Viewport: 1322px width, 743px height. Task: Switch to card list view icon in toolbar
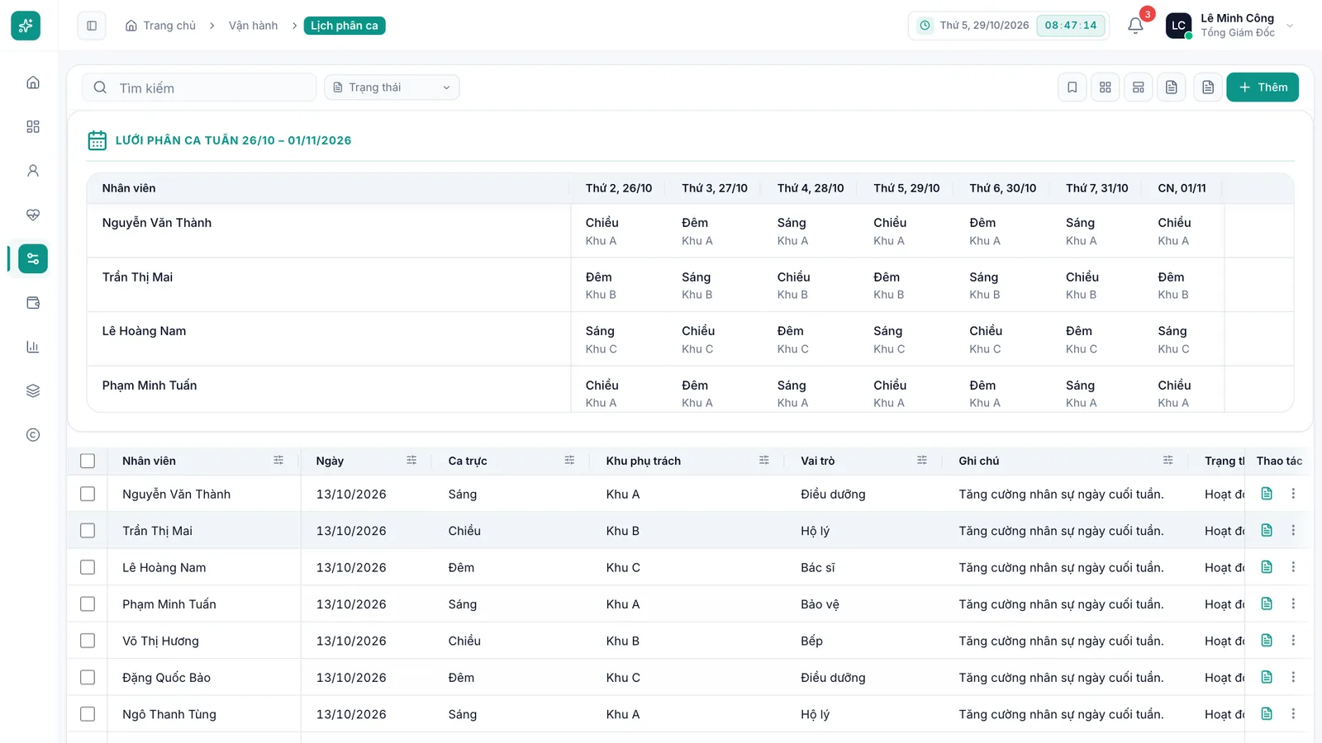1139,88
